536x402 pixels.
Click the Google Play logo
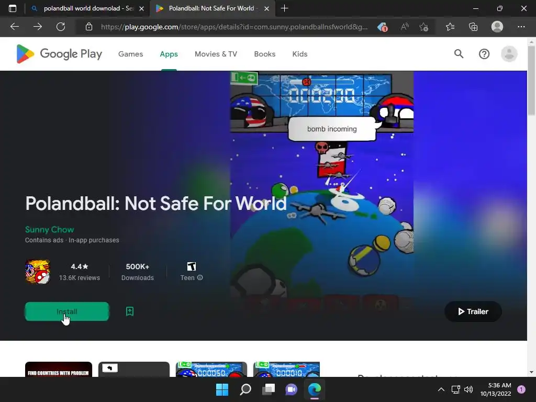pos(59,54)
